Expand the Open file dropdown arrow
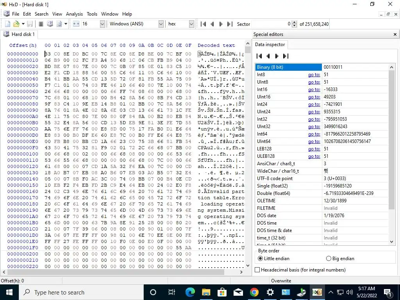Image resolution: width=400 pixels, height=300 pixels. [x=23, y=24]
